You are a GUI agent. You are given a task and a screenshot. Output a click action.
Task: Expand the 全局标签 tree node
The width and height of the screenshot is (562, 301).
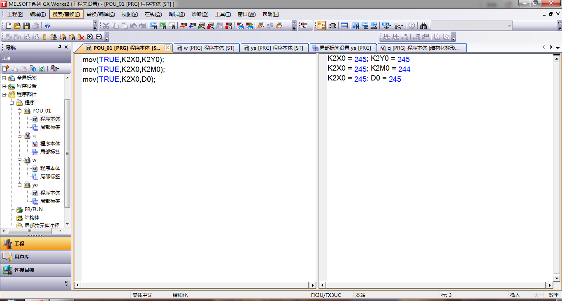[x=5, y=78]
